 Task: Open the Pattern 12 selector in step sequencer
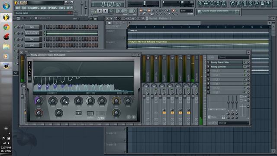pyautogui.click(x=44, y=18)
